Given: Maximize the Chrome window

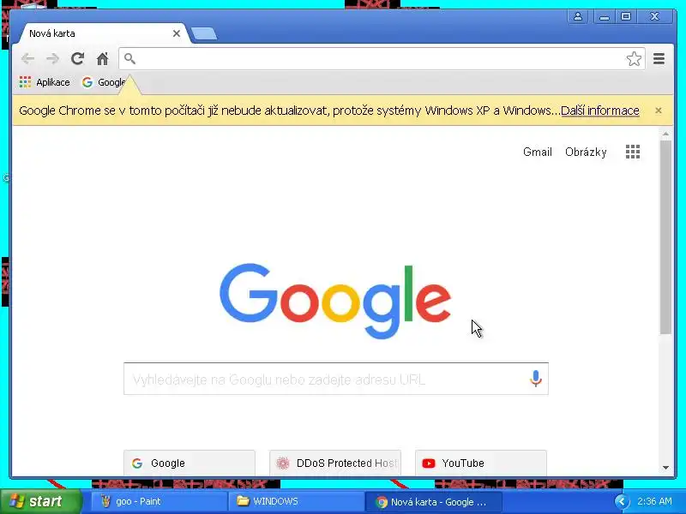Looking at the screenshot, I should click(x=626, y=16).
